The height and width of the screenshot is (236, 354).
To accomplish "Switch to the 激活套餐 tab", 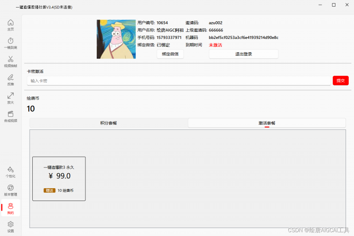I will click(267, 123).
